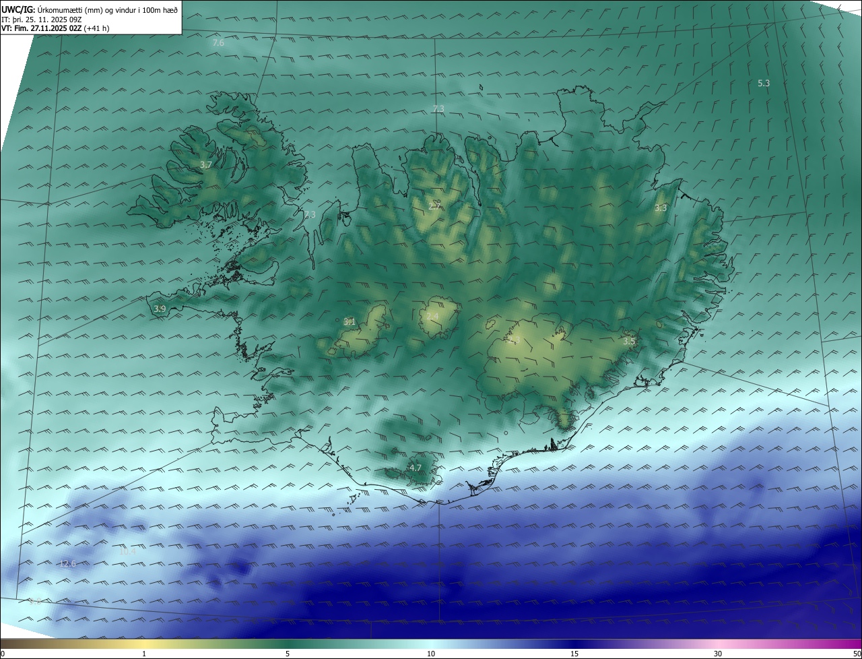Select the 3.9 value on the map
862x659 pixels.
pos(160,309)
